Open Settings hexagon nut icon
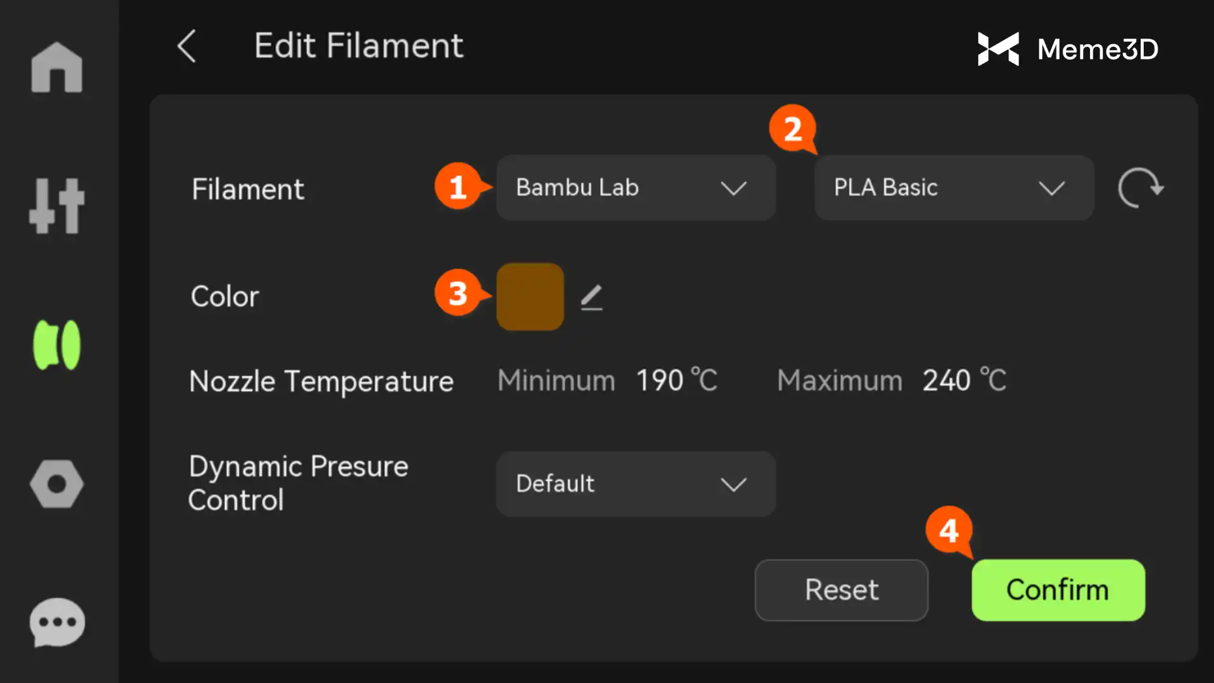1214x683 pixels. (57, 484)
